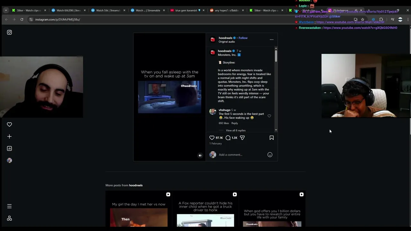Viewport: 411px width, 231px height.
Task: Play the video of the bedroom TV reel
Action: [x=170, y=97]
